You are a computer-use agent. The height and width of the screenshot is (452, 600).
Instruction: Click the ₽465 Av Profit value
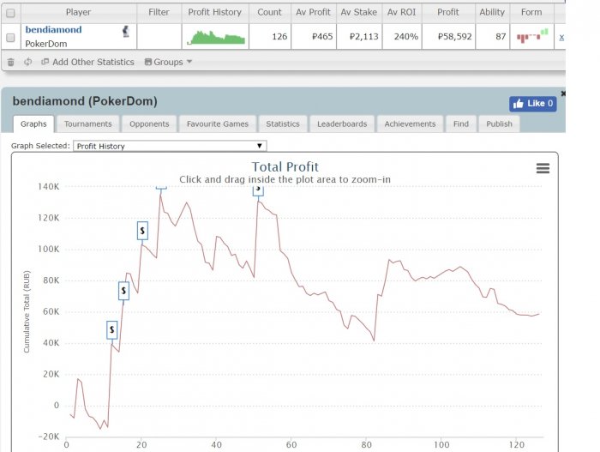click(322, 37)
